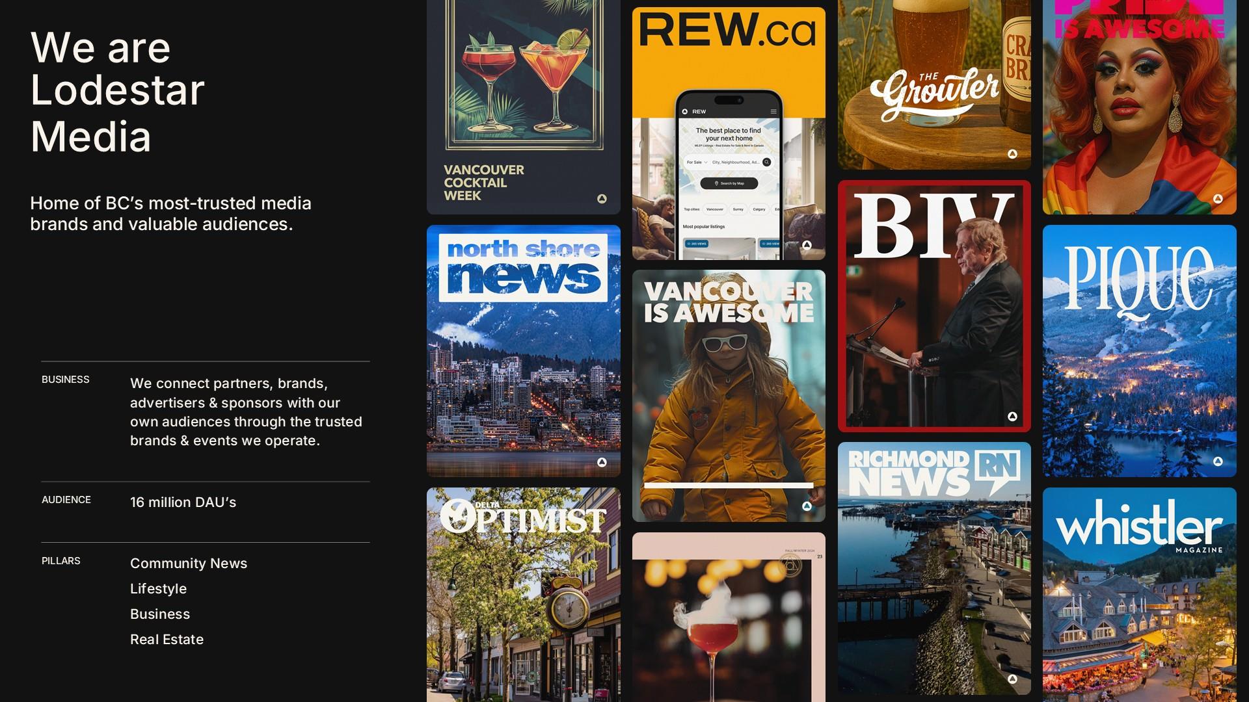Click the Lifestyle pillar text
1249x702 pixels.
click(x=158, y=589)
